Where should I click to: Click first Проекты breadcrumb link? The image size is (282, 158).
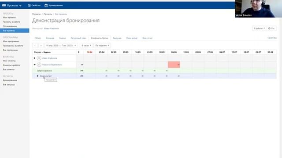(37, 14)
